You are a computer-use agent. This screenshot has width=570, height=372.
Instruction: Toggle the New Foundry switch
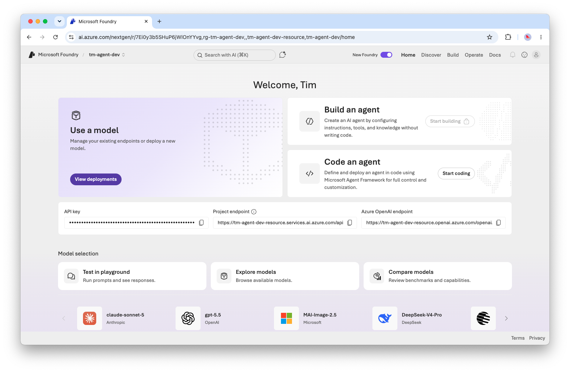pos(386,55)
